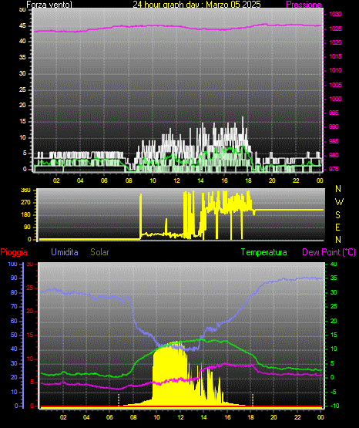Click the 45 wind speed axis value
Viewport: 359px width, 428px height.
[x=22, y=26]
